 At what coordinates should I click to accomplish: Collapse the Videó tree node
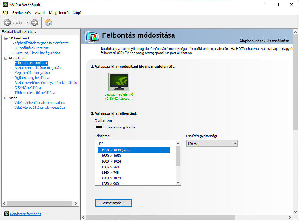point(6,98)
